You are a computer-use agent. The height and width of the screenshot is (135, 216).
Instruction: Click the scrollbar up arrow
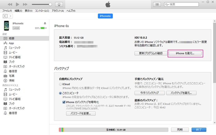(x=215, y=21)
